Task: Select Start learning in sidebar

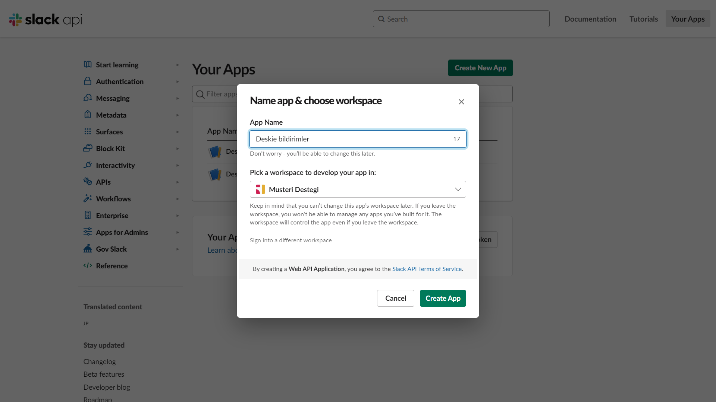Action: pyautogui.click(x=117, y=65)
